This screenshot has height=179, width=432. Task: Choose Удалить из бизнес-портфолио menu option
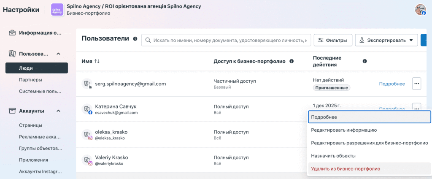pos(345,168)
